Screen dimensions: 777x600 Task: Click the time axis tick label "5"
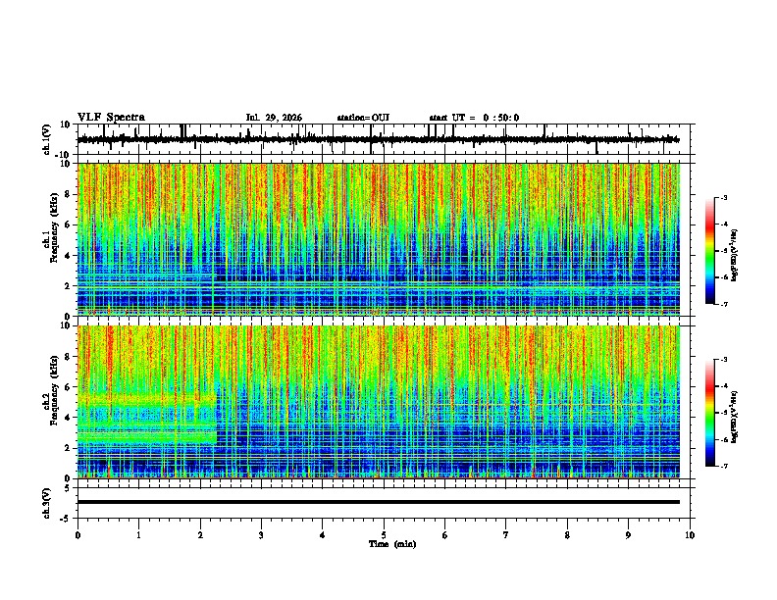coord(384,535)
